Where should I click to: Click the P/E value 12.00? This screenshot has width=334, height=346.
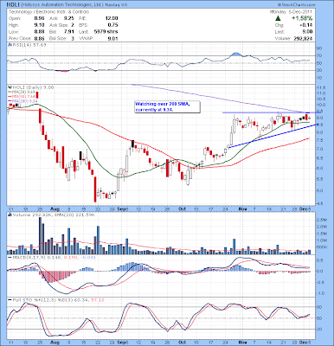point(112,18)
